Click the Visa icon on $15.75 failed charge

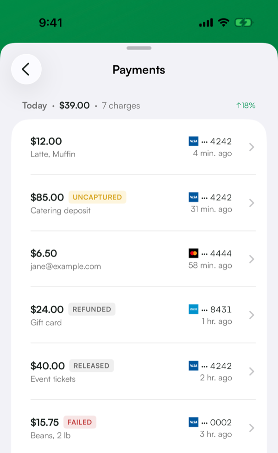[x=193, y=422]
